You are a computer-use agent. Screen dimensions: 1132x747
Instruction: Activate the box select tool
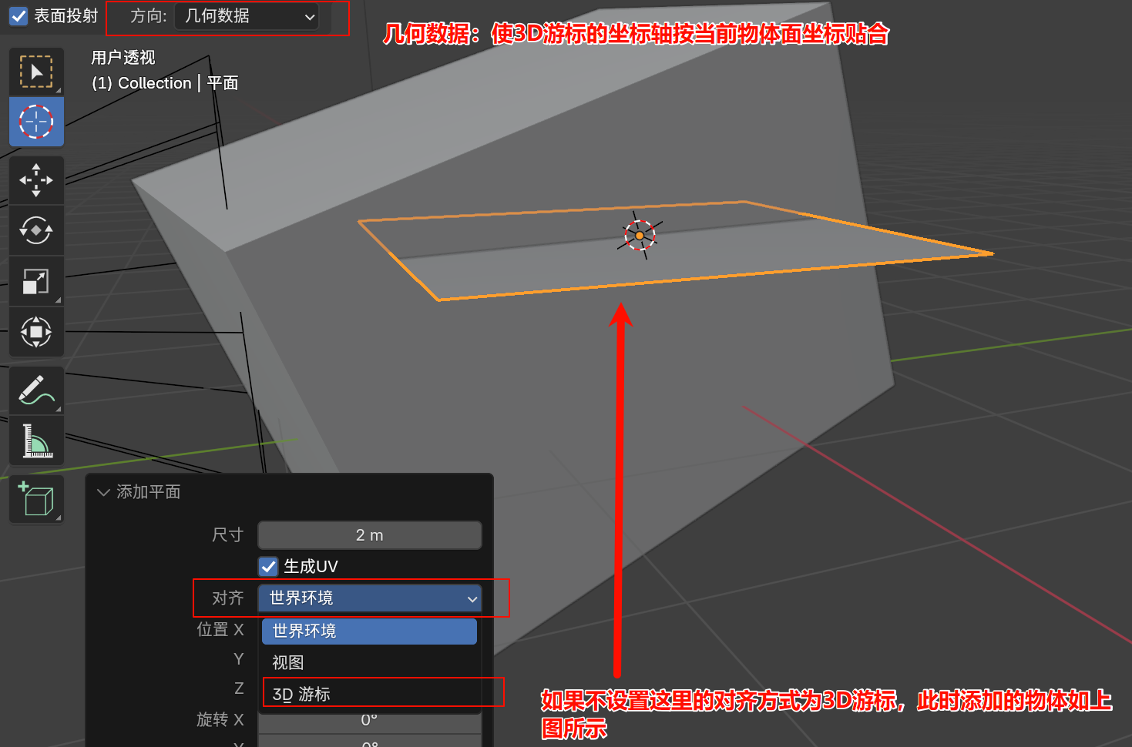[36, 71]
